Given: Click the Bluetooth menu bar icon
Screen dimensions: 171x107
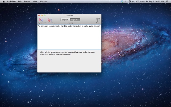Looking at the screenshot, I should coord(126,1).
